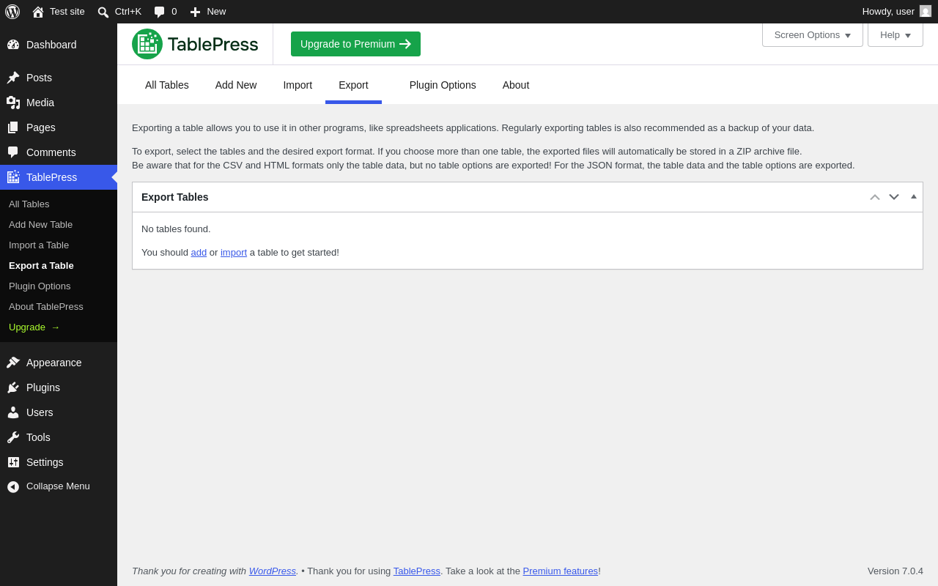This screenshot has height=586, width=938.
Task: Switch to the Import tab
Action: 298,85
